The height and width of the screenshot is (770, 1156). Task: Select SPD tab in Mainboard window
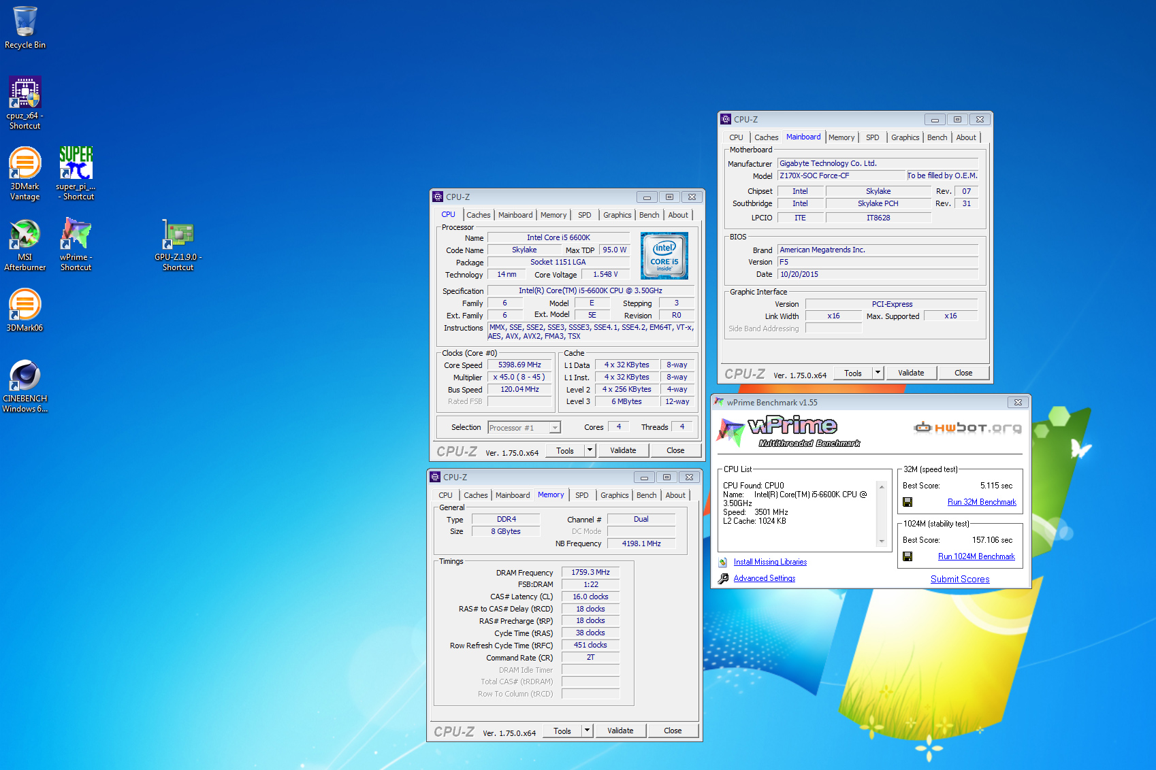tap(873, 137)
